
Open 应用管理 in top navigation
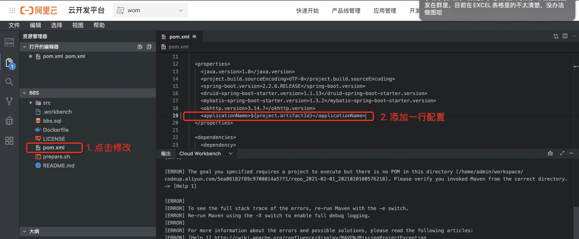pos(385,11)
